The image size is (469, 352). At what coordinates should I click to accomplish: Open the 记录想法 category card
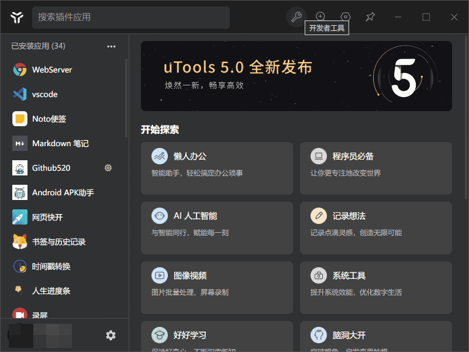click(x=376, y=228)
